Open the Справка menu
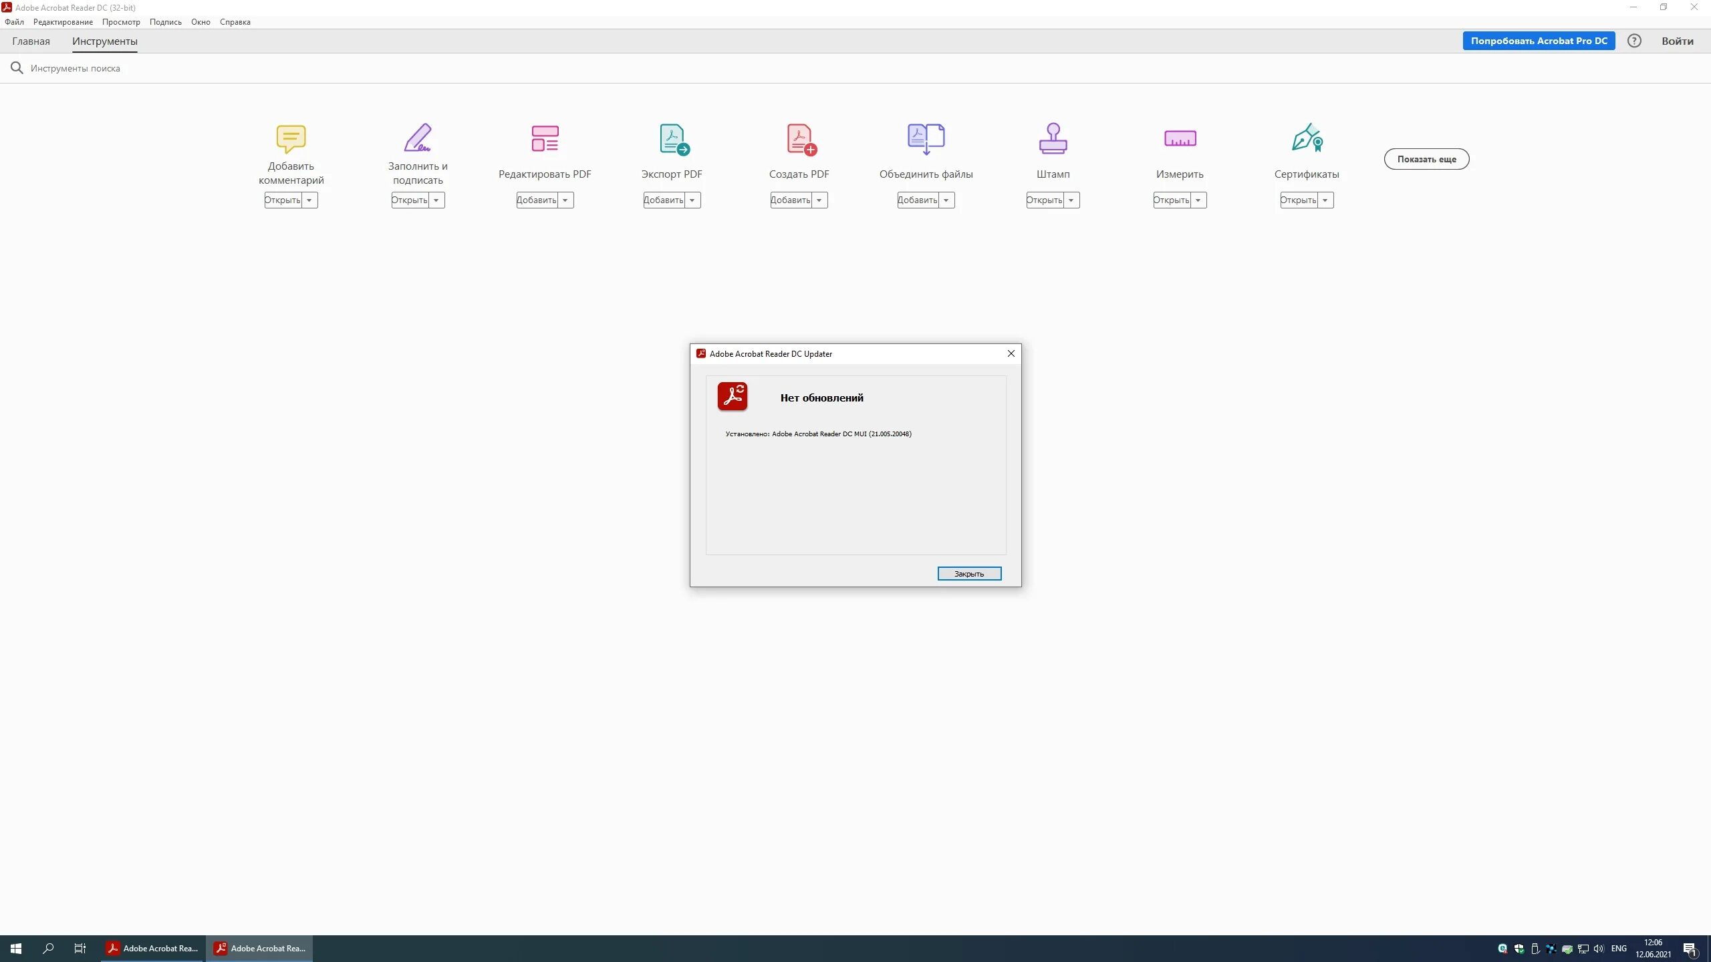 point(235,22)
